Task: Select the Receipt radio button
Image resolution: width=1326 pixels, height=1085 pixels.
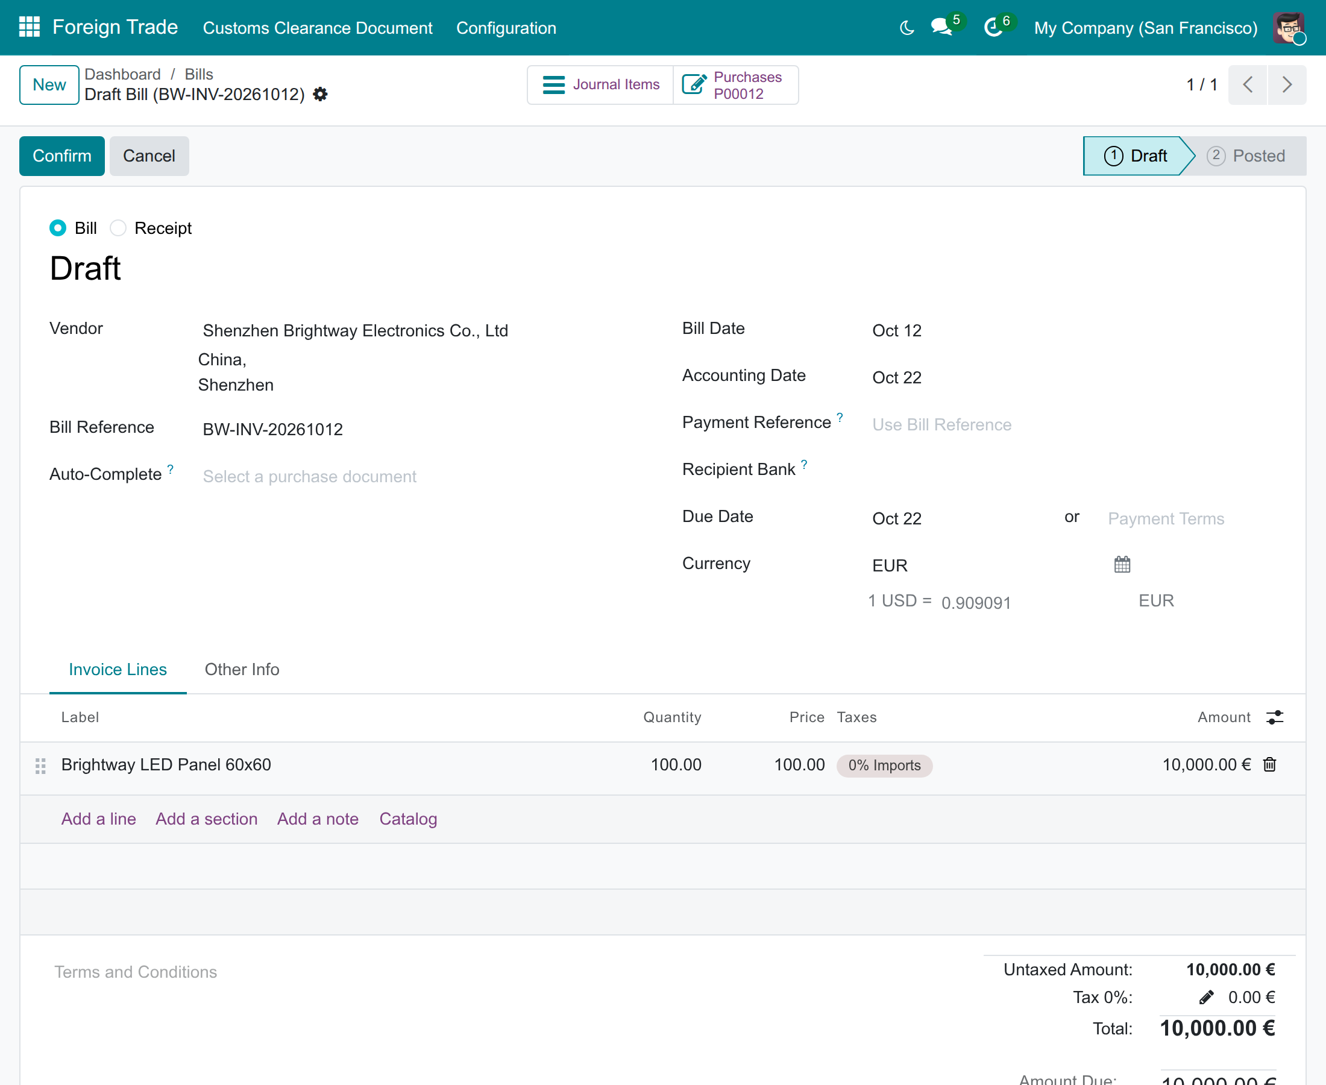Action: [x=118, y=228]
